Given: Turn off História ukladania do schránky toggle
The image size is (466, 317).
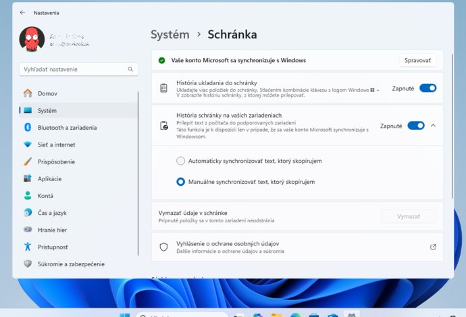Looking at the screenshot, I should click(428, 88).
